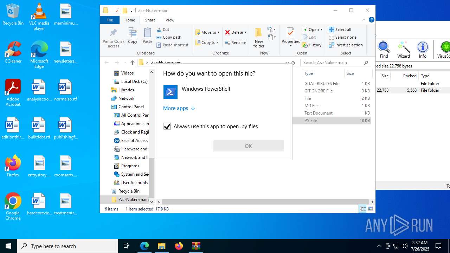
Task: Select the Windows PowerShell app option
Action: (x=223, y=92)
